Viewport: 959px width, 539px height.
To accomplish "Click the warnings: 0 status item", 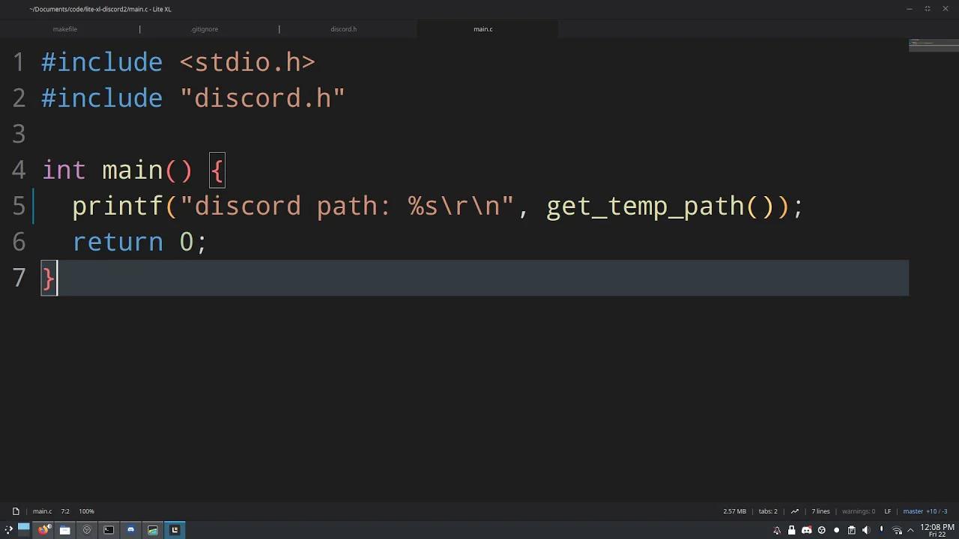I will pos(859,511).
